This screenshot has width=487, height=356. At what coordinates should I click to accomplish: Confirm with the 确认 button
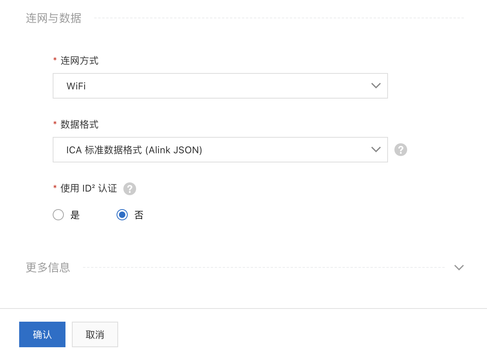[42, 334]
